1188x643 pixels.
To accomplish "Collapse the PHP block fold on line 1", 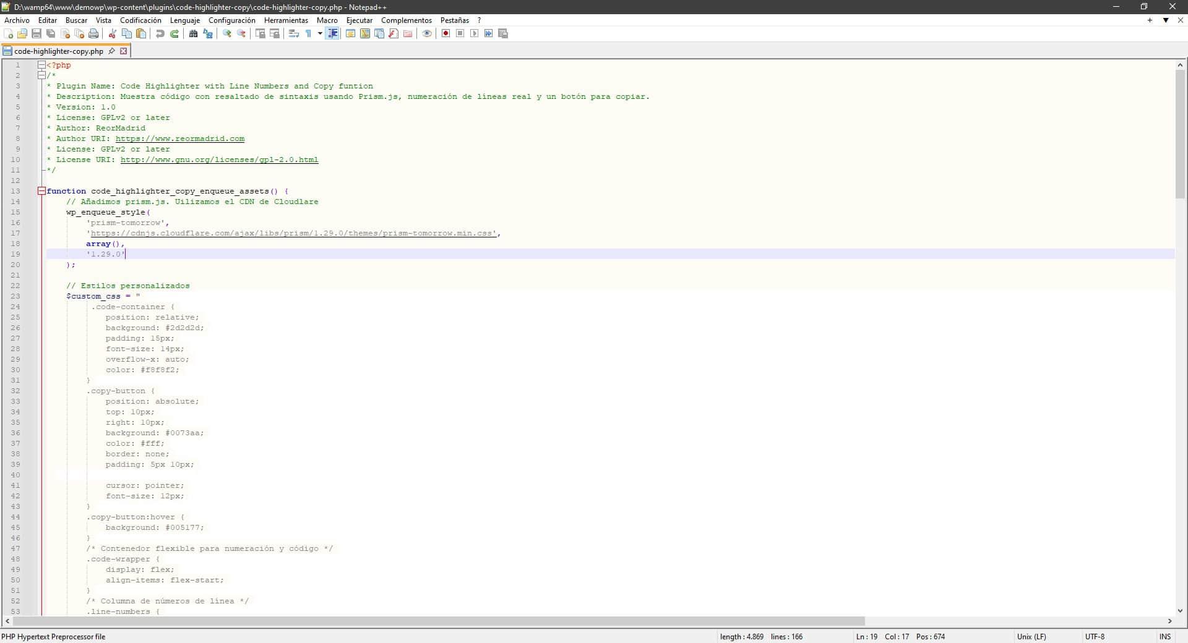I will (x=41, y=65).
